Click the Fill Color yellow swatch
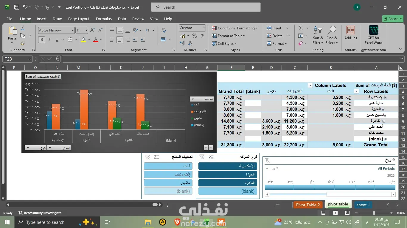407x228 pixels. (x=83, y=40)
